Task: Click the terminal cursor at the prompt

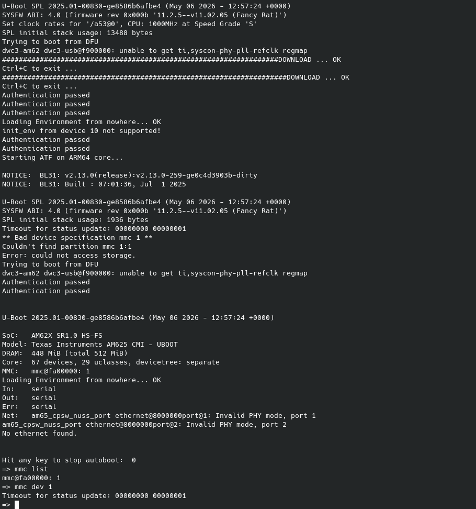Action: coord(17,504)
